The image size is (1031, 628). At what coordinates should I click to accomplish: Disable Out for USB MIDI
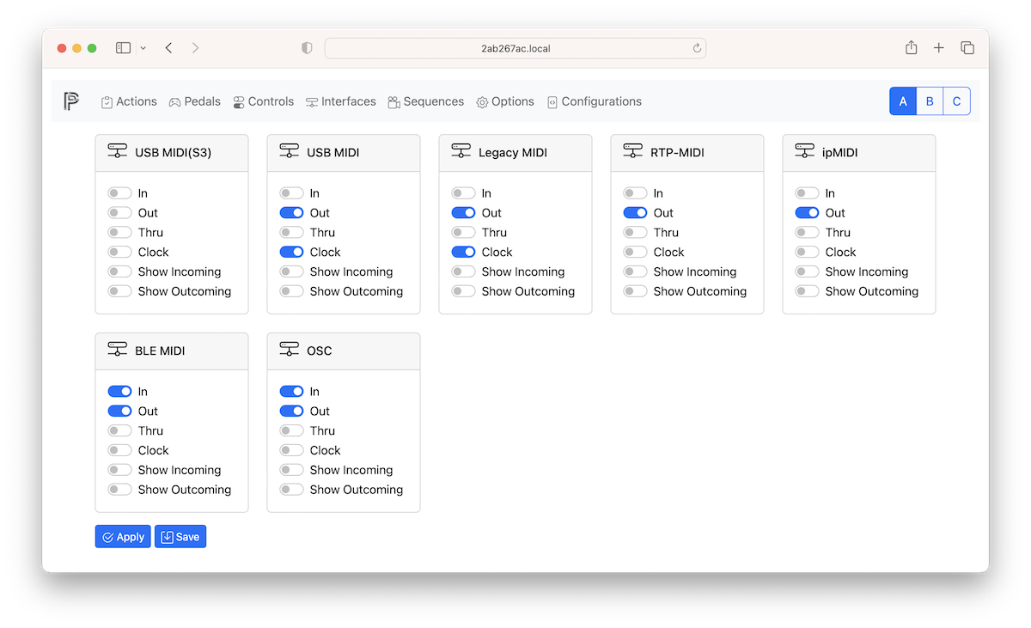pyautogui.click(x=291, y=213)
